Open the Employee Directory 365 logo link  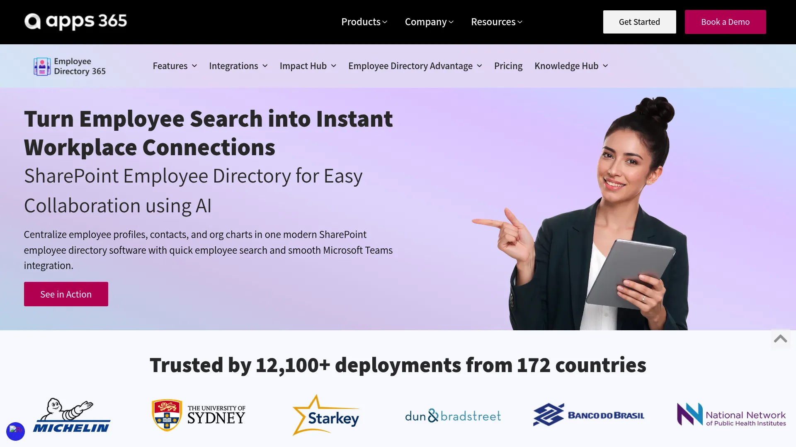click(70, 66)
